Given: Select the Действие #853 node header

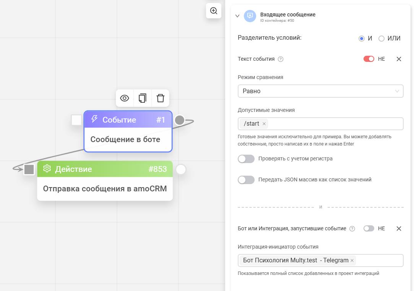Looking at the screenshot, I should point(105,169).
